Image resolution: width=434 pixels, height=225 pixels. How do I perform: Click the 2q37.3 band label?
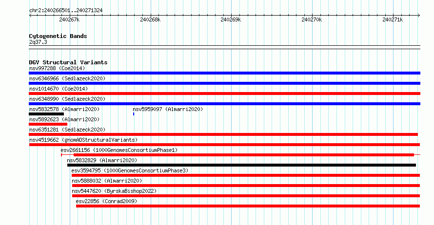[x=38, y=42]
